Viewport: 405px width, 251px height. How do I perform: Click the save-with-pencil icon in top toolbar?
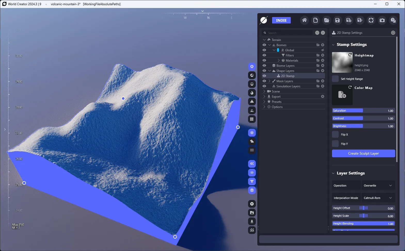[360, 20]
